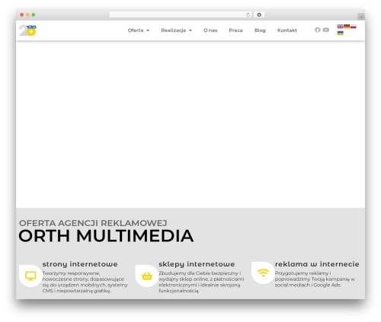The width and height of the screenshot is (381, 322).
Task: Reload the page with the refresh icon
Action: pyautogui.click(x=248, y=14)
